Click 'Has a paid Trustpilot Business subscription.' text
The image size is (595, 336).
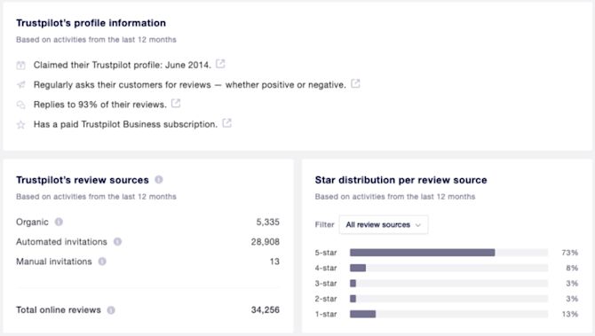click(x=125, y=124)
